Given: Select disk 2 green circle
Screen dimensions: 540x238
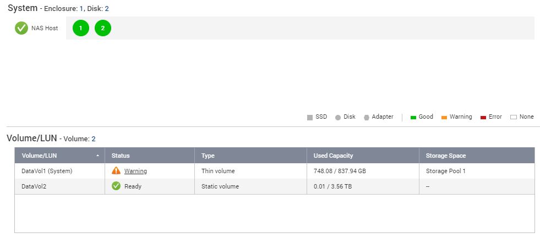Looking at the screenshot, I should tap(103, 28).
